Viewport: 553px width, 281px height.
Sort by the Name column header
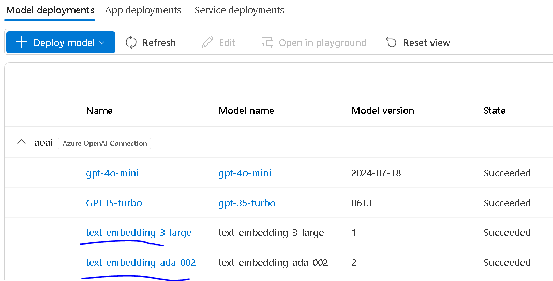[99, 111]
